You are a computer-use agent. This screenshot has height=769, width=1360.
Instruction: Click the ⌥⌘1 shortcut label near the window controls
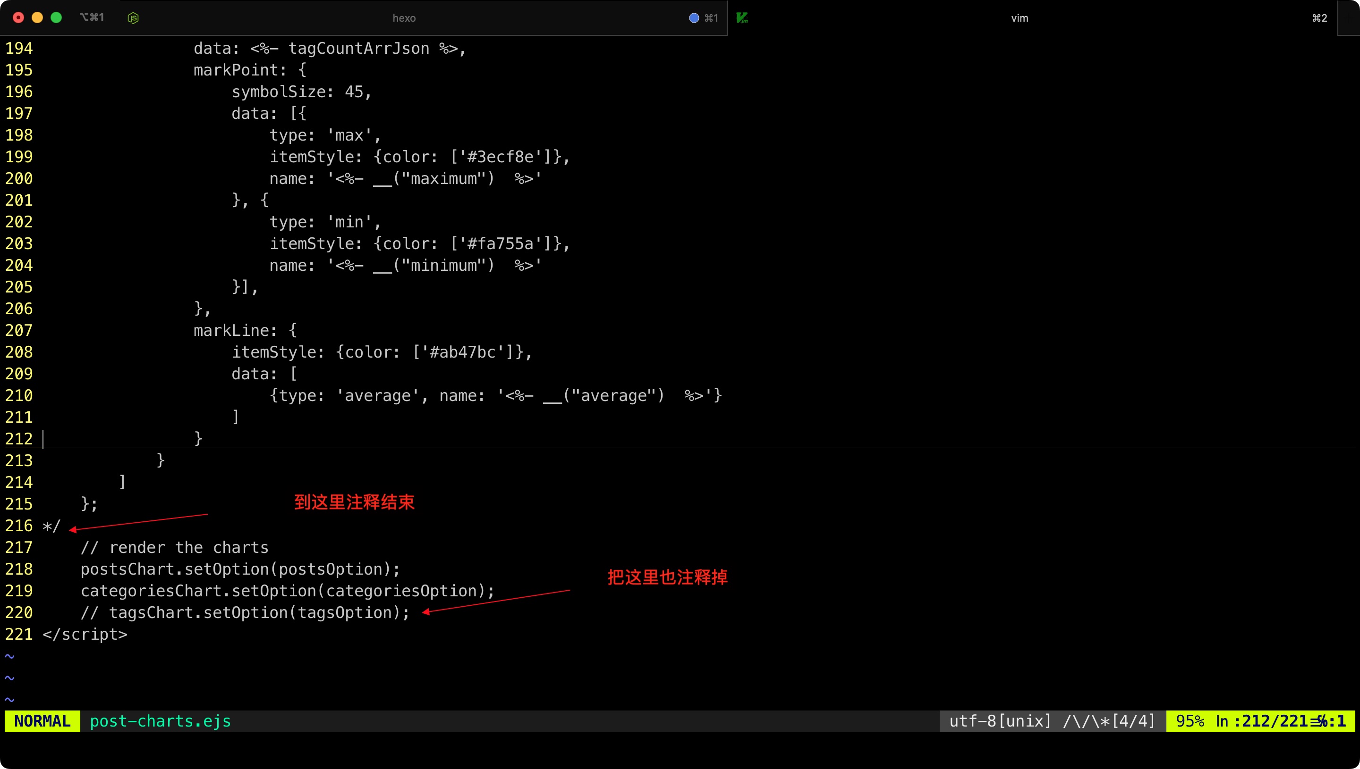pos(92,17)
